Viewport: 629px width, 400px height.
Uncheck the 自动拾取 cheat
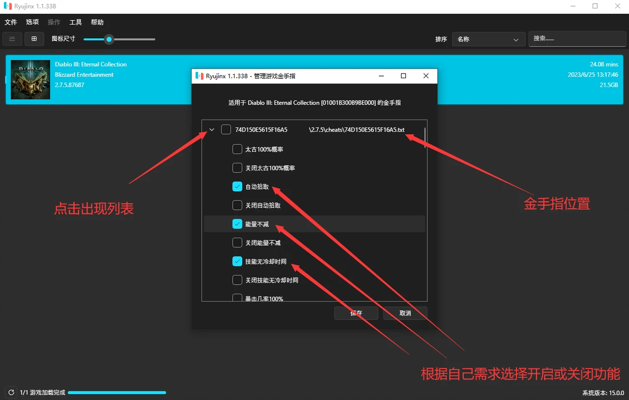237,187
